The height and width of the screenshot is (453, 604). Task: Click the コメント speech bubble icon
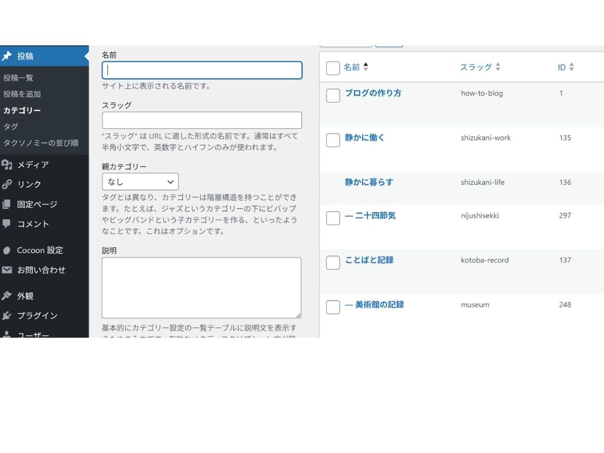[x=8, y=224]
